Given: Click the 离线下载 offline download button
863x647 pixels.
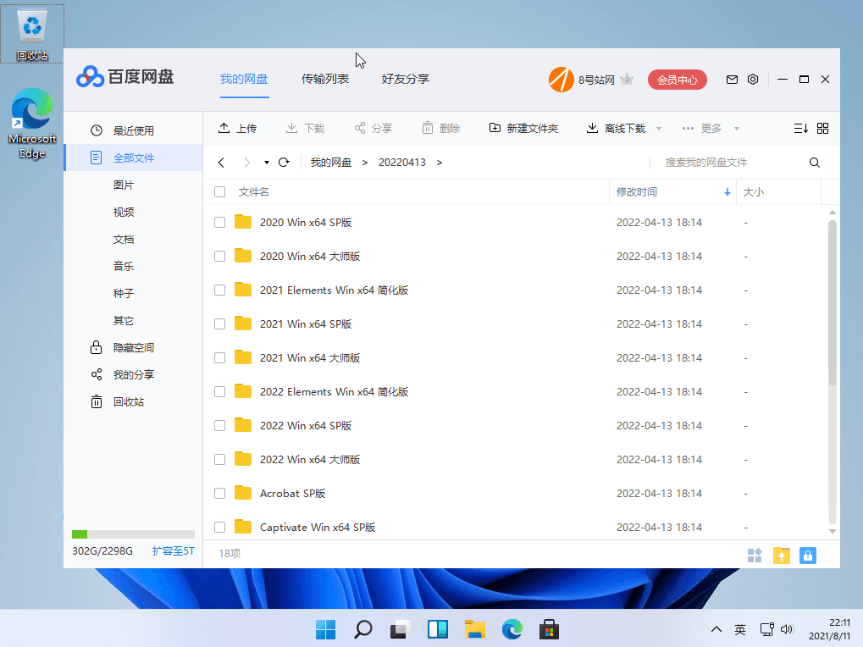Looking at the screenshot, I should (616, 128).
